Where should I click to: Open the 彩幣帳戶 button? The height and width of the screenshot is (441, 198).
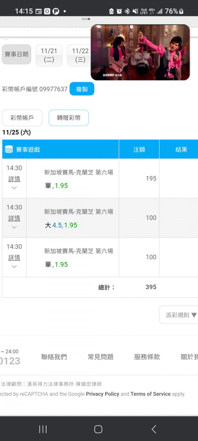22,118
